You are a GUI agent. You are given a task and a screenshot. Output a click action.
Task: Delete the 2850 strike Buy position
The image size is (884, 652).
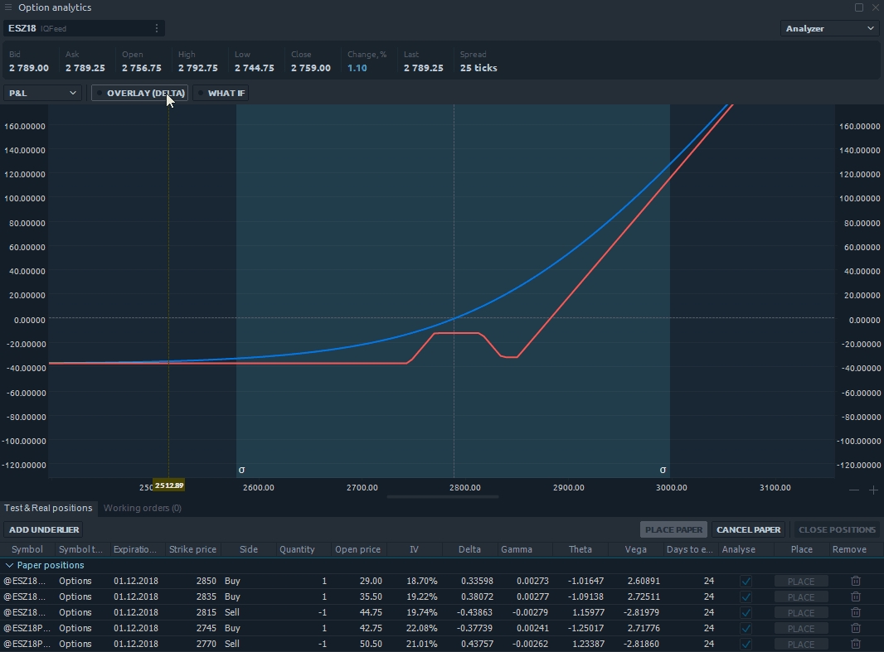pos(855,581)
